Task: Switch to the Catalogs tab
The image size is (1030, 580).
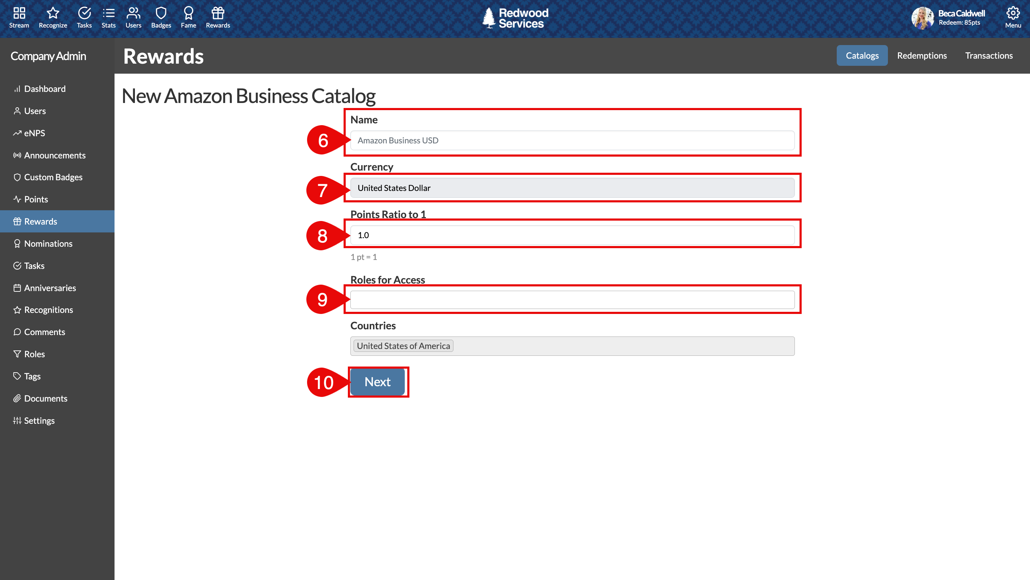Action: click(862, 55)
